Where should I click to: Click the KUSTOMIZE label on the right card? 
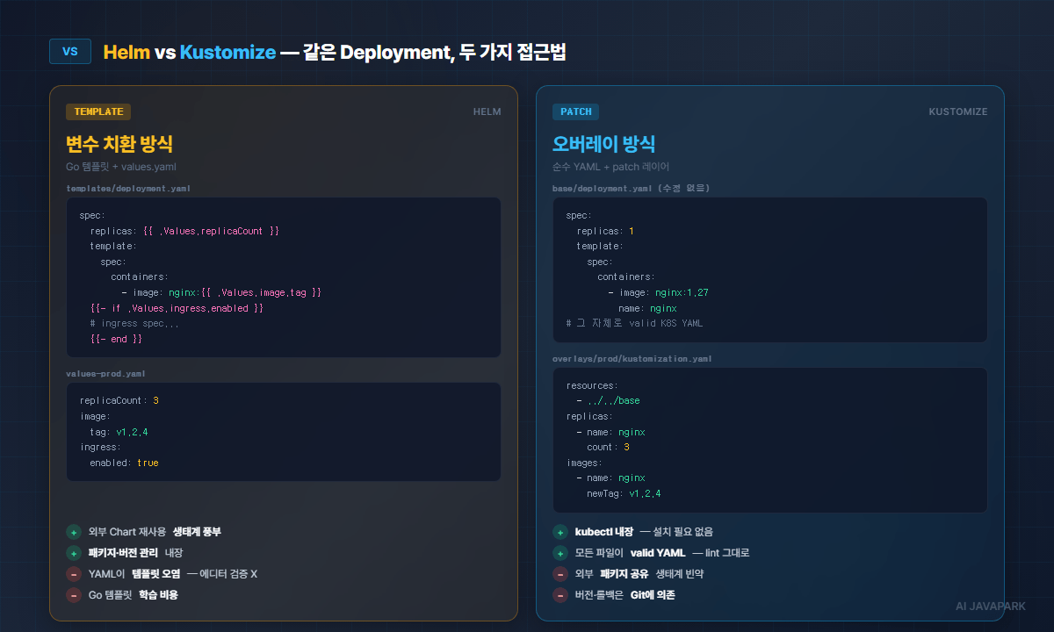(x=957, y=111)
